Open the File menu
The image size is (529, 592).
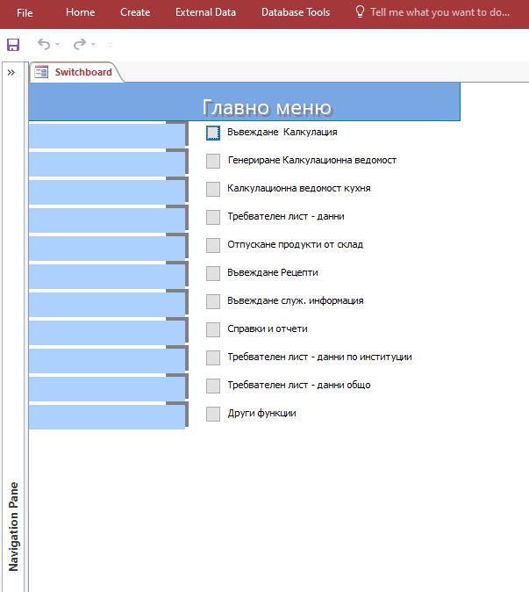pyautogui.click(x=25, y=12)
